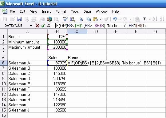166x118 pixels.
Task: Select column C header
Action: [77, 31]
